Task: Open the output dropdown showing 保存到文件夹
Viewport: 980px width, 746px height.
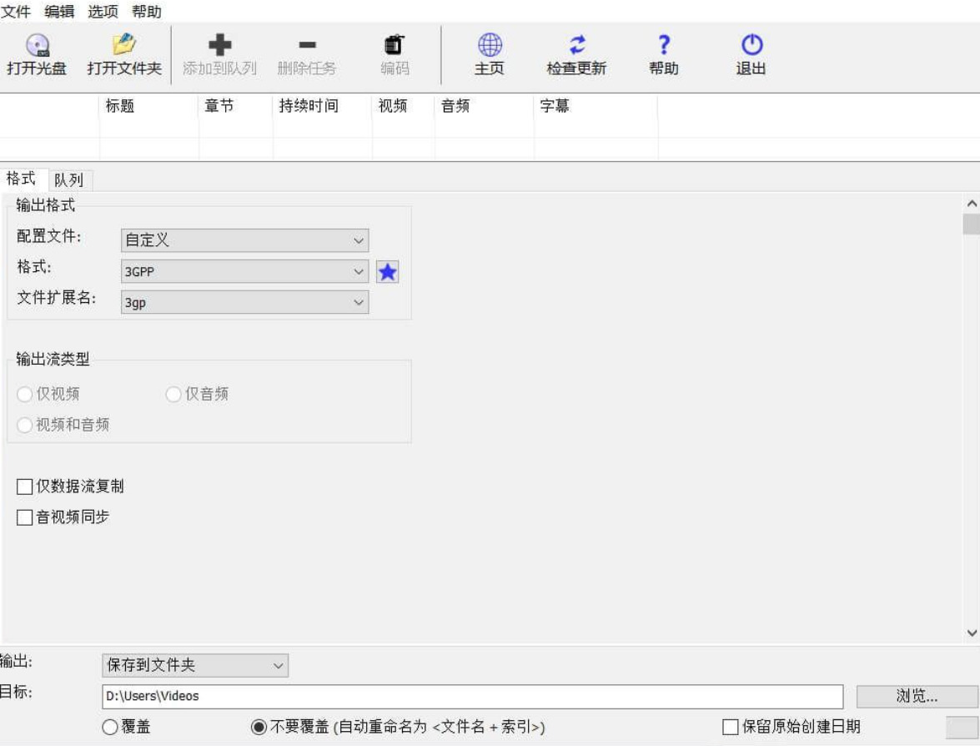Action: pyautogui.click(x=195, y=665)
